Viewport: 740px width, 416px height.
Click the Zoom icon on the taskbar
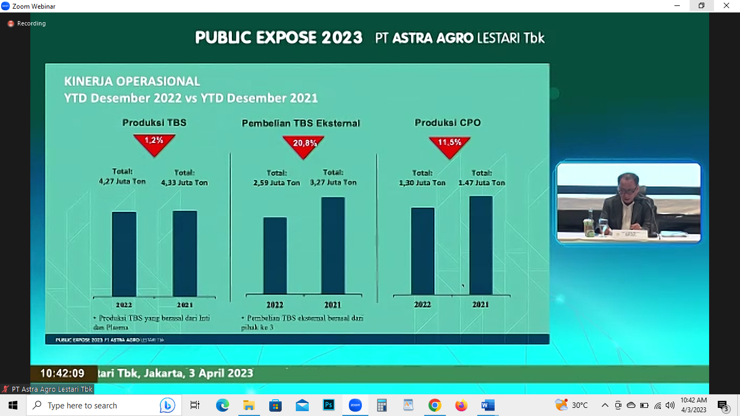click(x=355, y=405)
